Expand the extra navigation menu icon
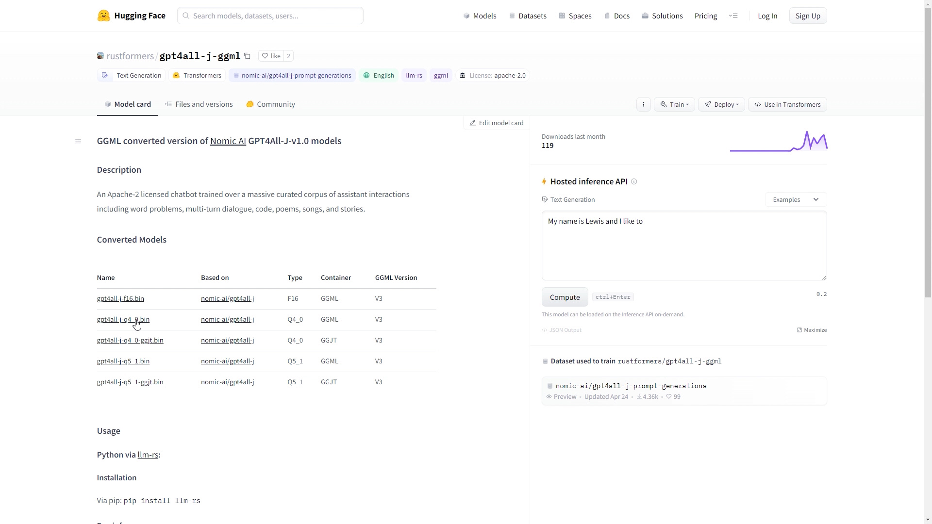 click(733, 16)
